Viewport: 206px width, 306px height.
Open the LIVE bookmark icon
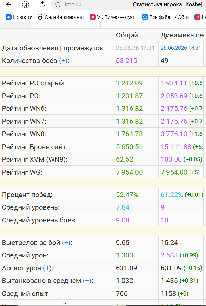(x=197, y=17)
